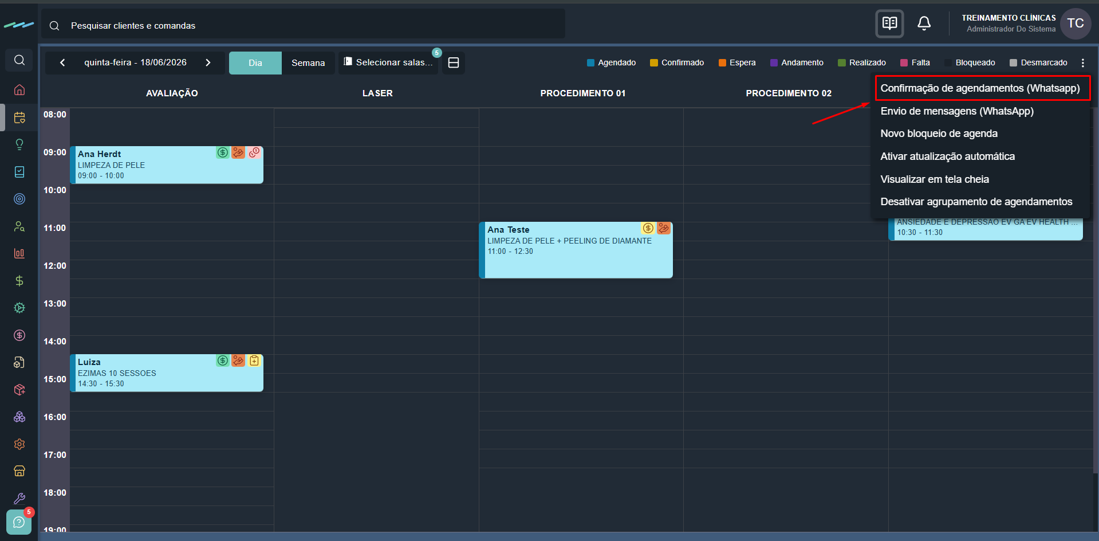Click the Agendado blue legend swatch
This screenshot has width=1099, height=541.
click(590, 63)
